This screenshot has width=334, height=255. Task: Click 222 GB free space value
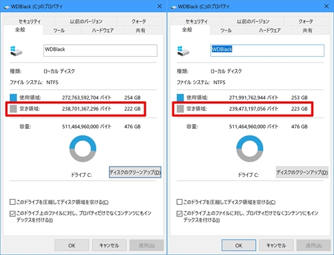point(132,109)
